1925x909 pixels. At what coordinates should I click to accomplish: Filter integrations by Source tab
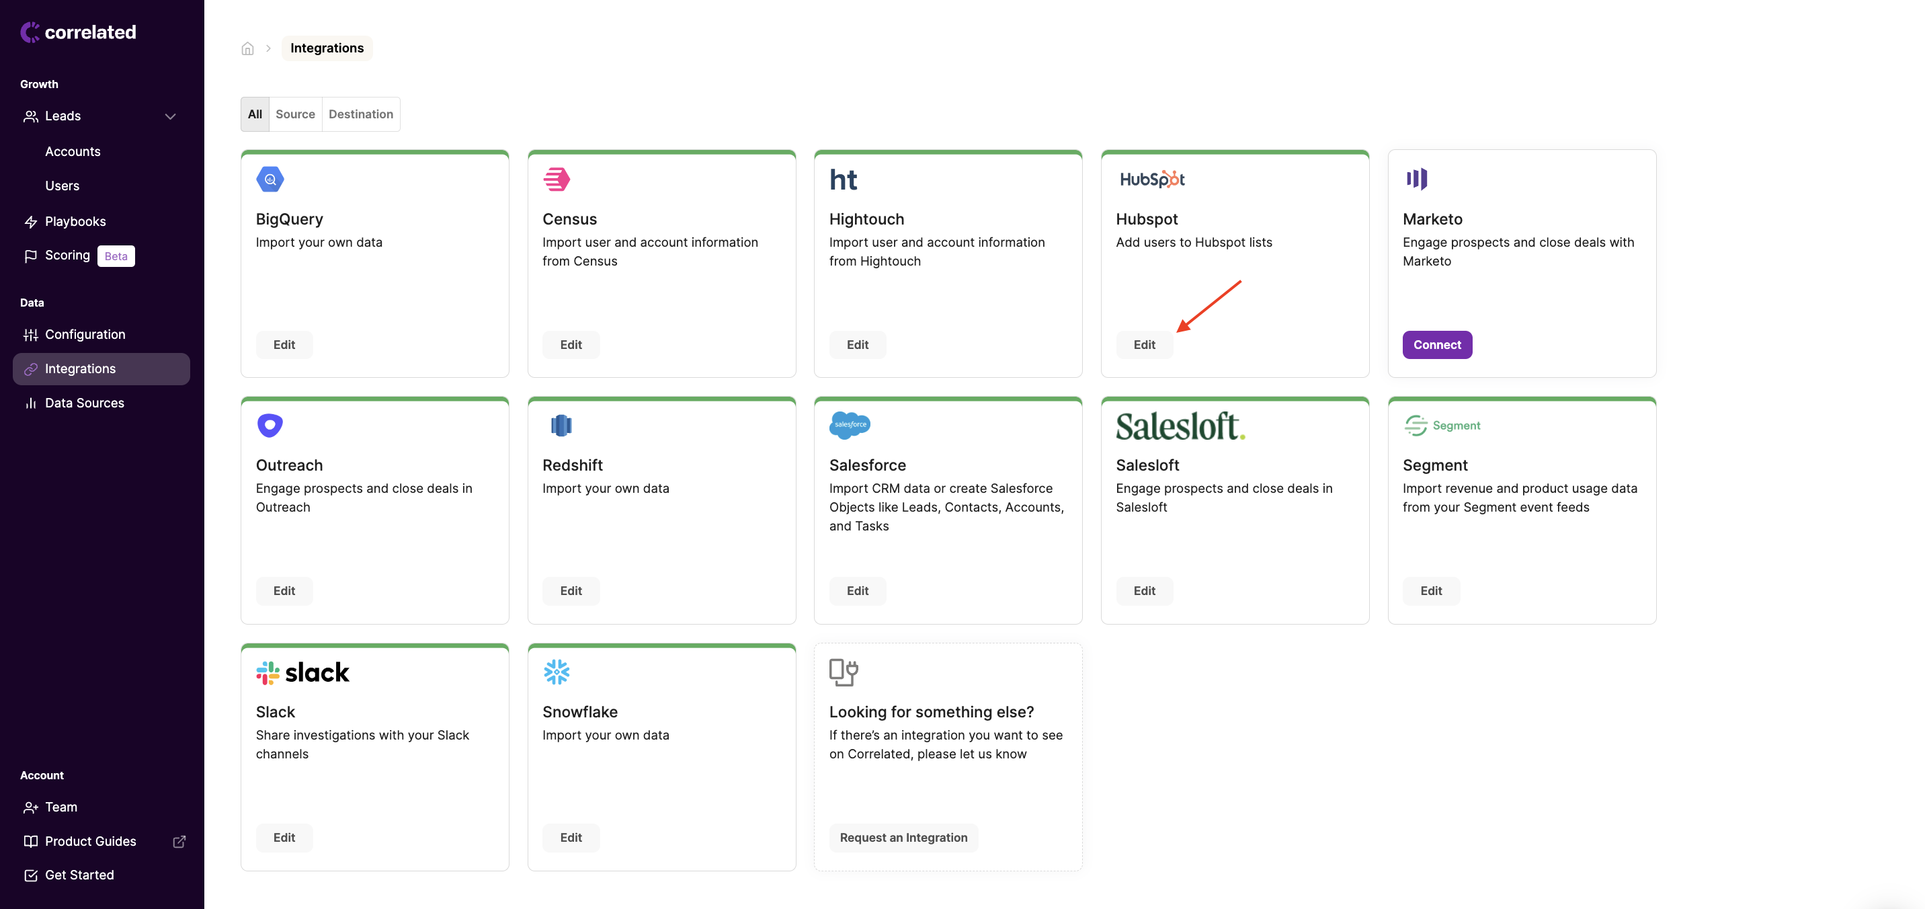[x=295, y=114]
